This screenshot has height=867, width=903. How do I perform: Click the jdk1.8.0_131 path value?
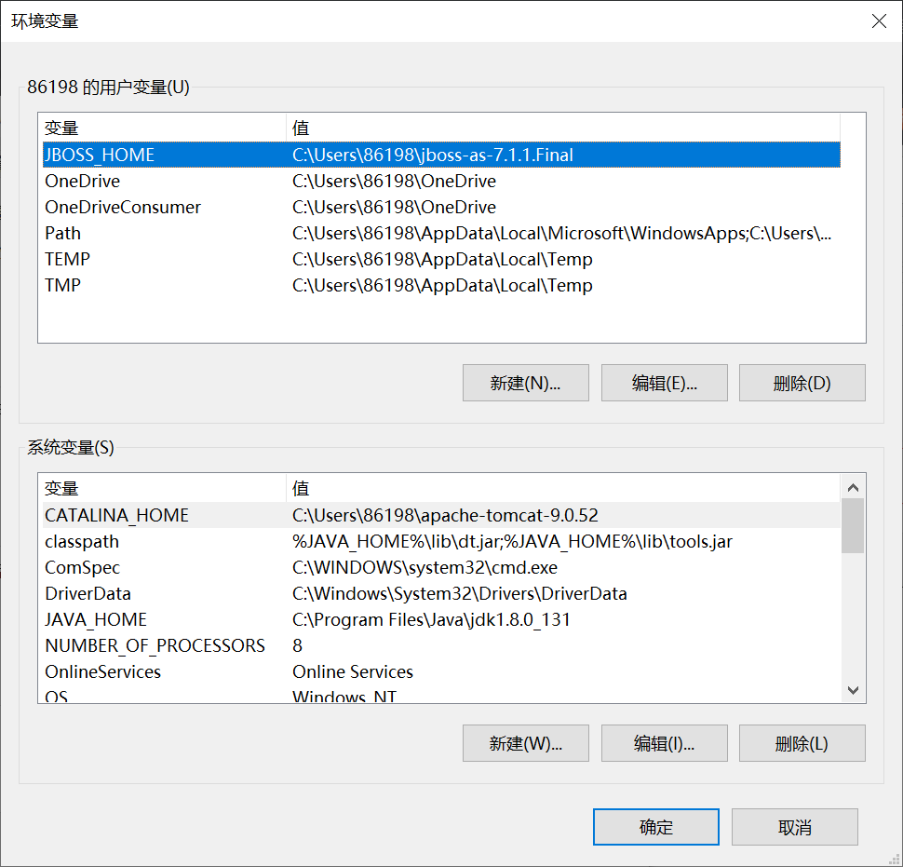click(431, 619)
